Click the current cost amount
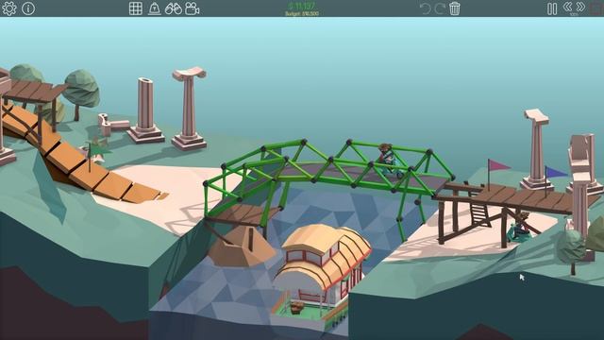The width and height of the screenshot is (604, 340). pyautogui.click(x=302, y=6)
